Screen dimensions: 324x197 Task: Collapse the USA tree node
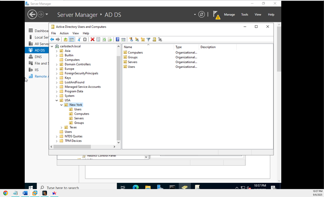pos(57,100)
